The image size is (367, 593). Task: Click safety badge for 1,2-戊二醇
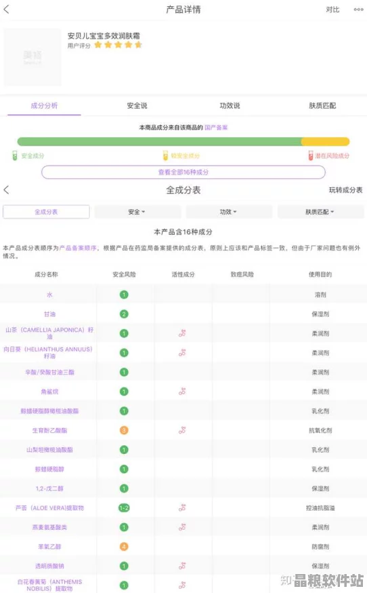124,489
